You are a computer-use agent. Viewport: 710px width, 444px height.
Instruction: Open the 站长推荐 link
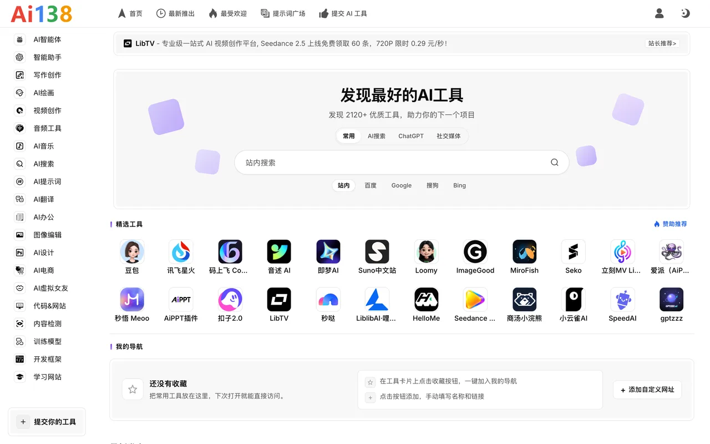pyautogui.click(x=662, y=43)
